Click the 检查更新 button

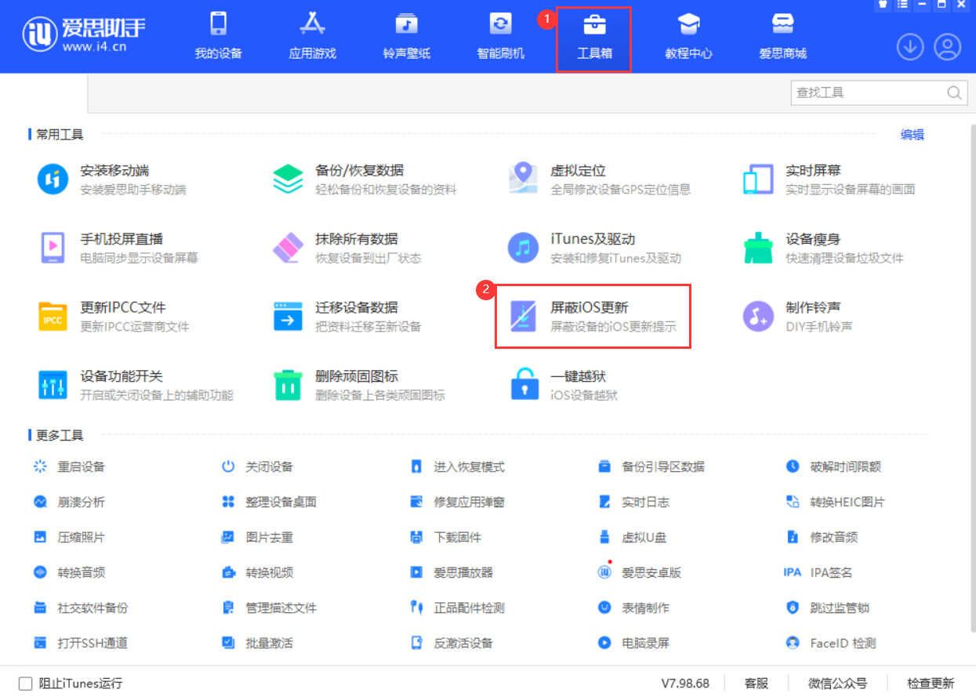click(931, 684)
